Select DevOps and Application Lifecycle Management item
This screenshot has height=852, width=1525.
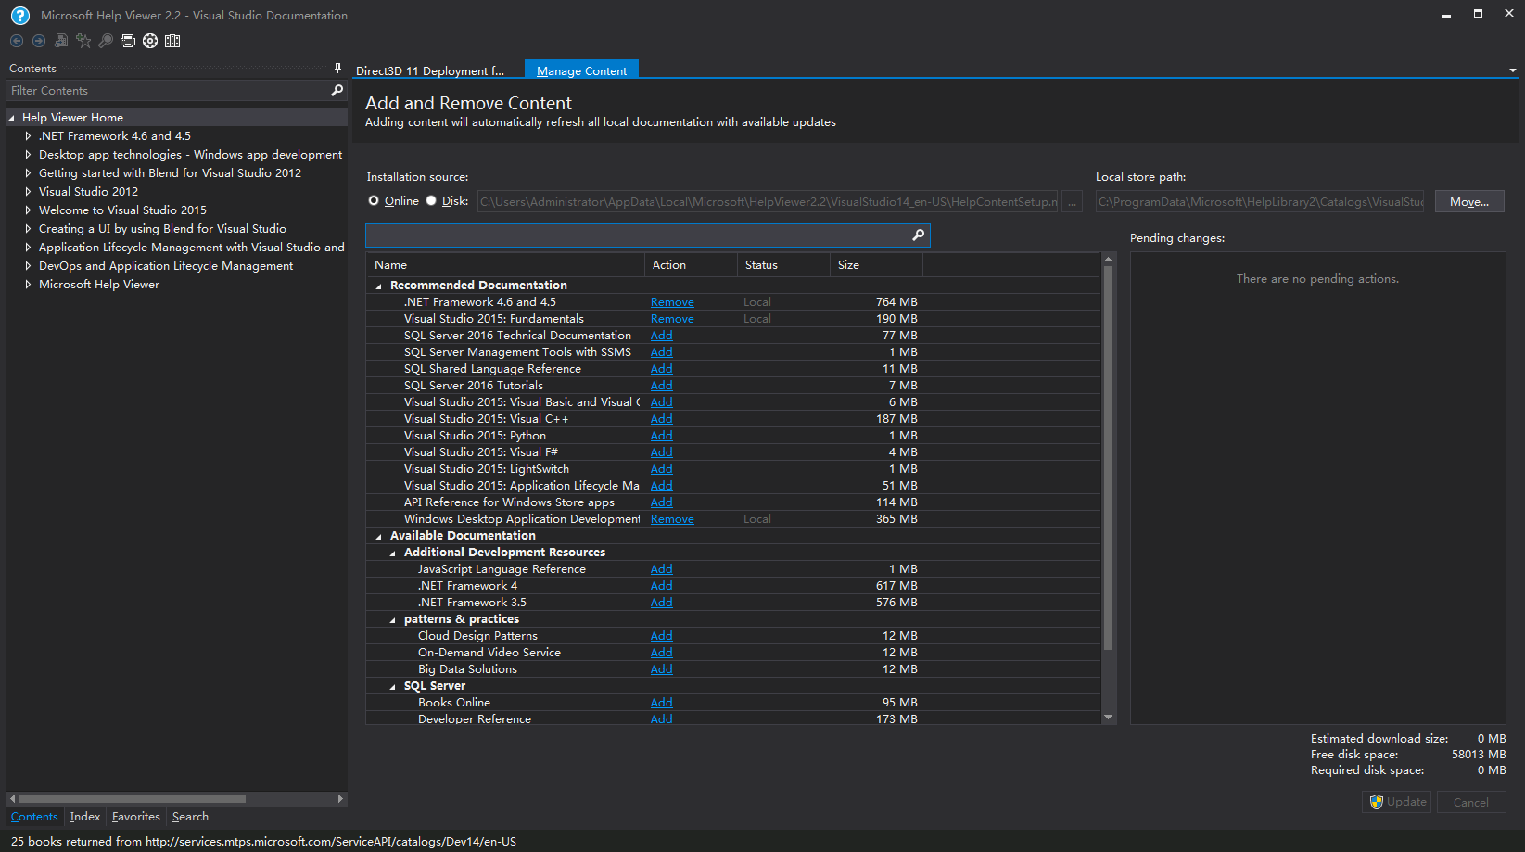click(166, 266)
